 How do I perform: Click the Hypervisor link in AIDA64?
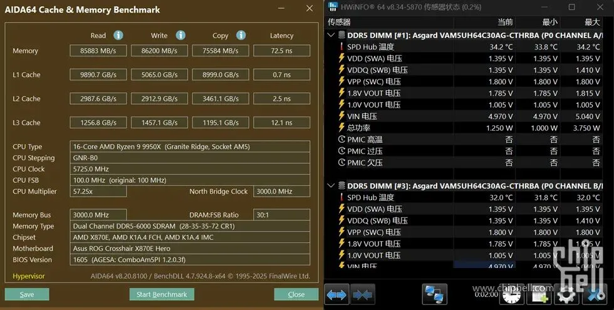[x=29, y=276]
